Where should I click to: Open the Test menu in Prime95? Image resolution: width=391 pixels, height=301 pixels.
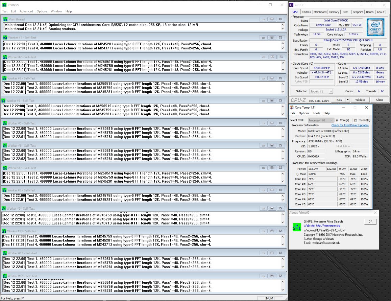click(x=5, y=11)
